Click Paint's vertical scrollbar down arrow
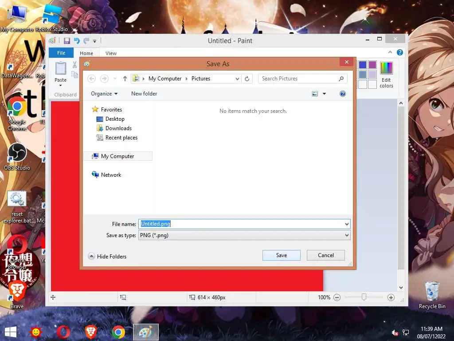Screen dimensions: 454x341 click(401, 288)
